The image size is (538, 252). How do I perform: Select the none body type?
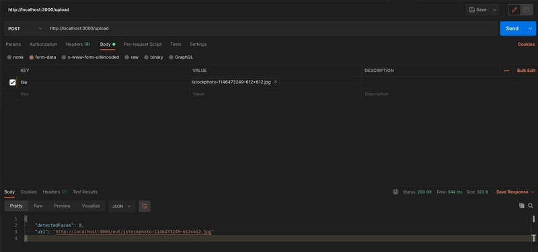(15, 57)
